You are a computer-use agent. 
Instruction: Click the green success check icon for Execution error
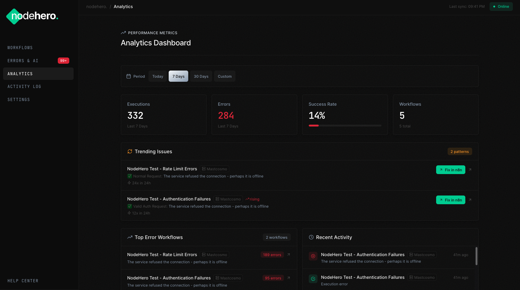[313, 279]
